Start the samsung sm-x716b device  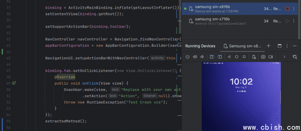(x=288, y=21)
